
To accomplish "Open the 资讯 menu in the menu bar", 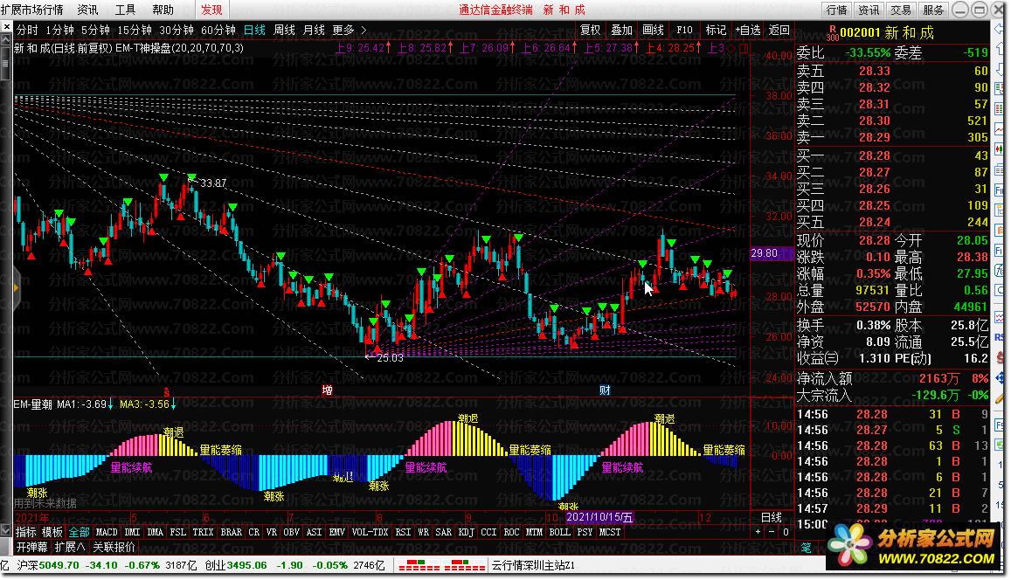I will point(87,10).
